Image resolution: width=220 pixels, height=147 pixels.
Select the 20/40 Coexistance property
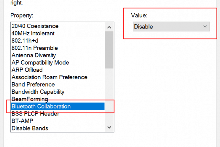[35, 26]
